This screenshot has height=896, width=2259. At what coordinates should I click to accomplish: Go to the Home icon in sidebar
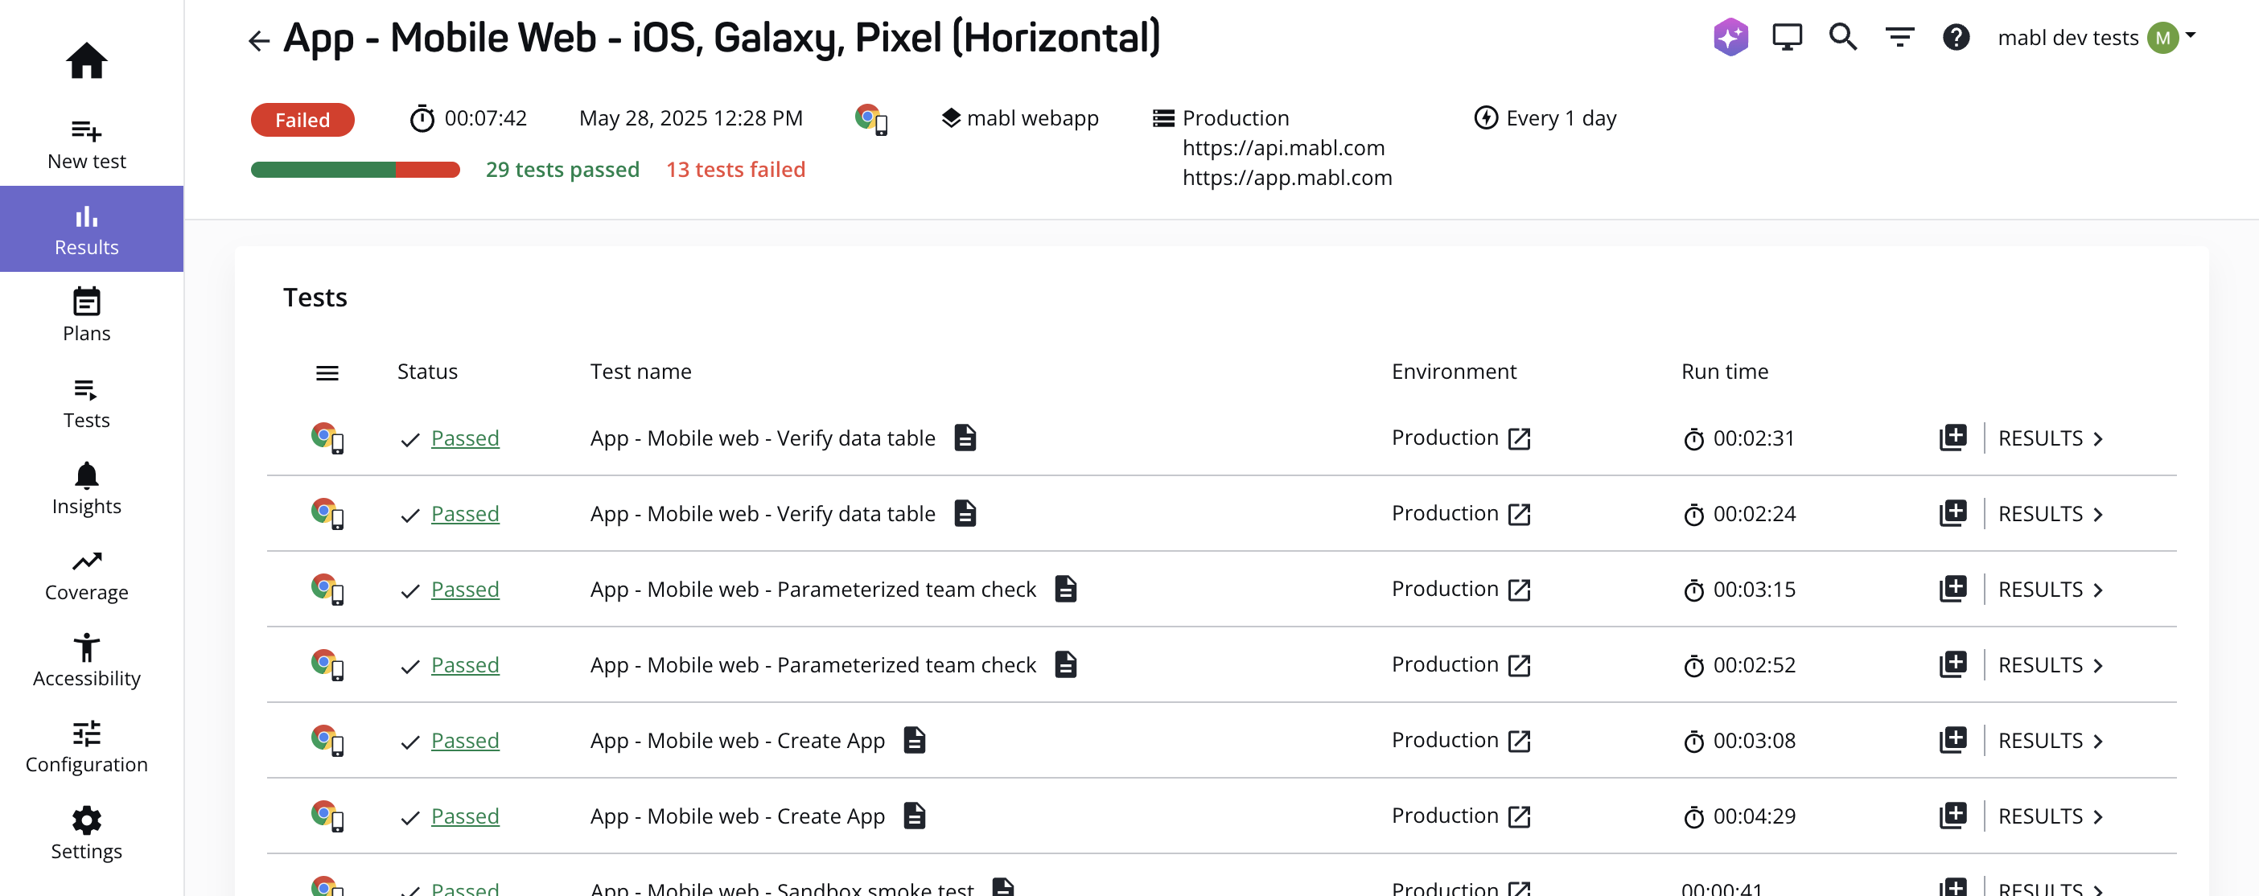coord(86,60)
